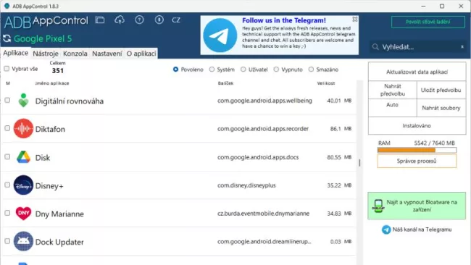The image size is (471, 265).
Task: Sort by Balíček column header
Action: [225, 83]
